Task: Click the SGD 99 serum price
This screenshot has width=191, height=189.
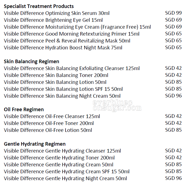Action: click(173, 13)
